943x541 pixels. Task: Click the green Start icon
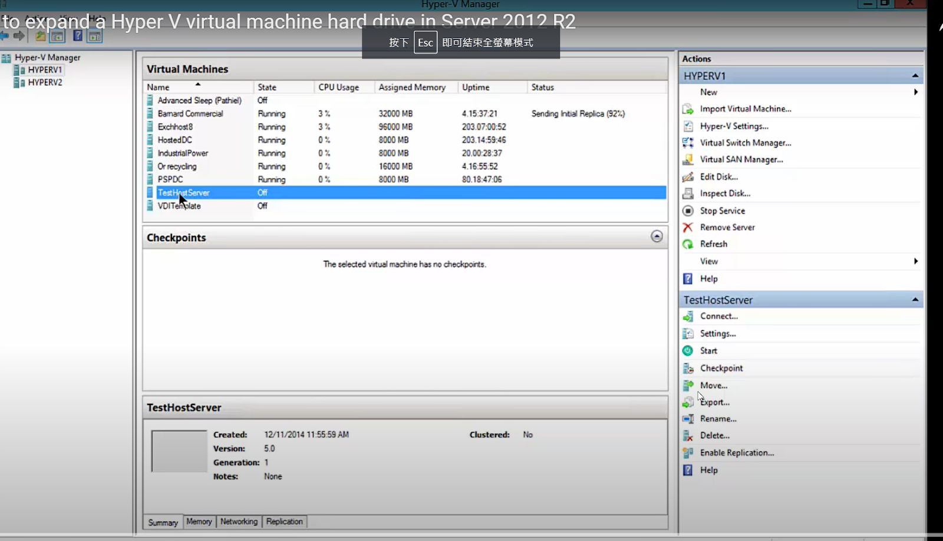688,351
